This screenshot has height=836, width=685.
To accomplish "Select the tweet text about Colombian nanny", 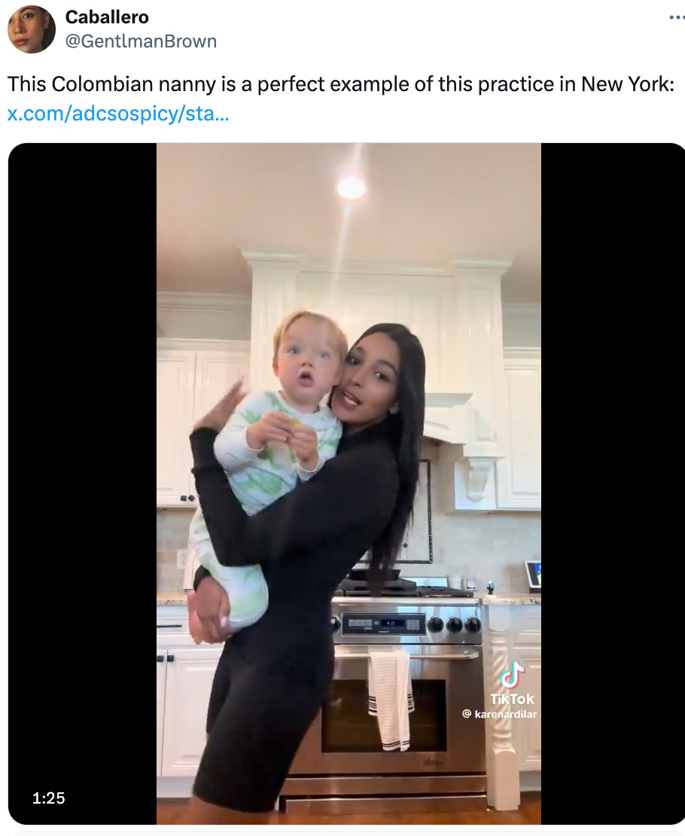I will point(341,84).
